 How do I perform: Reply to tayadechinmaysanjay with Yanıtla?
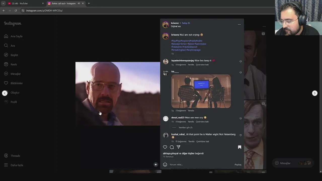(x=191, y=65)
